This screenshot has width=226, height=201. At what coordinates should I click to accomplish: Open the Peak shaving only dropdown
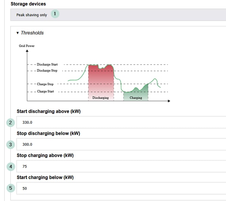(118, 15)
